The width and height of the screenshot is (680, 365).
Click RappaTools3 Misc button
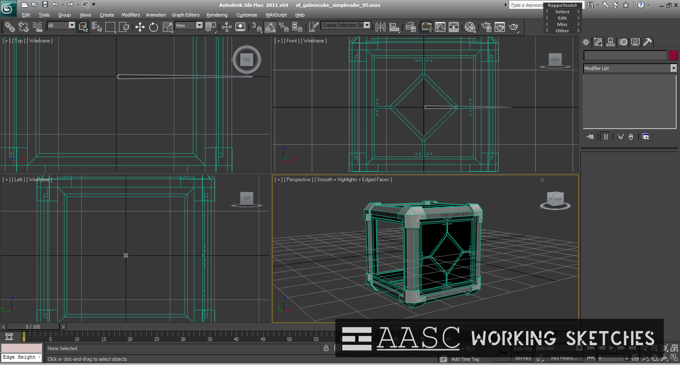[x=562, y=25]
